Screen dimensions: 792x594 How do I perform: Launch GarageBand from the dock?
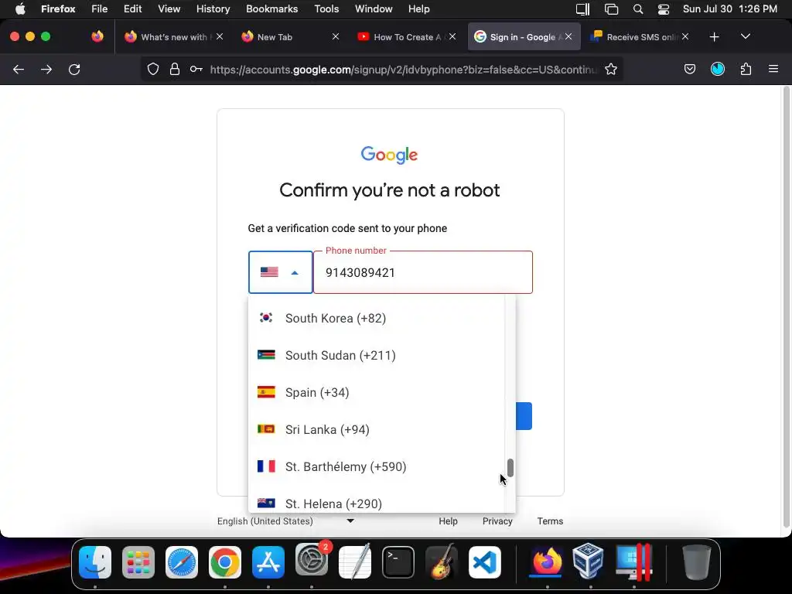(442, 562)
